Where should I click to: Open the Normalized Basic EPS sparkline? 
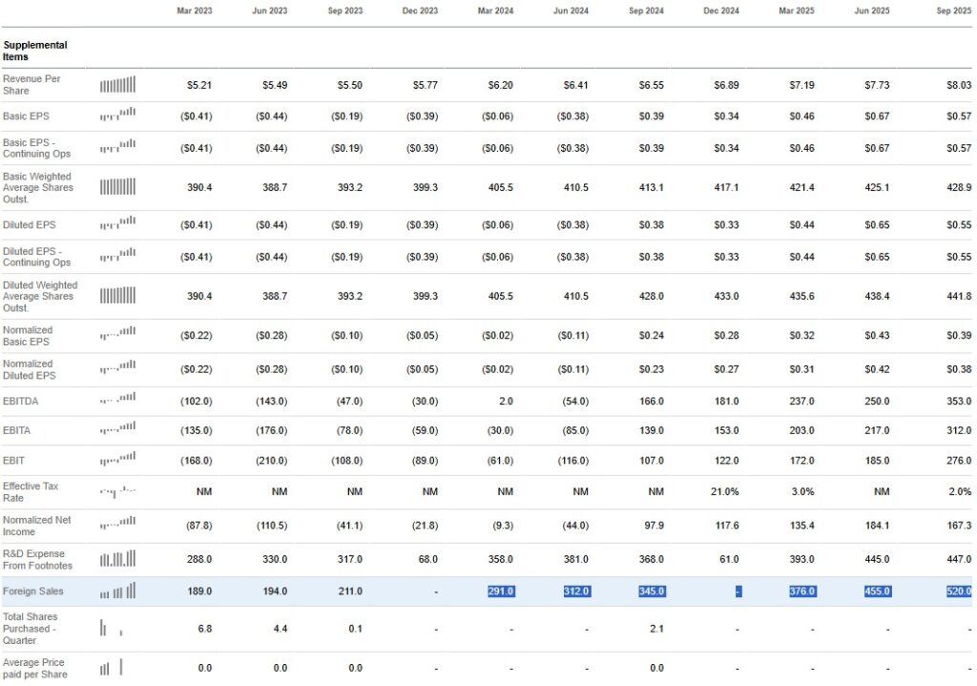click(x=117, y=335)
